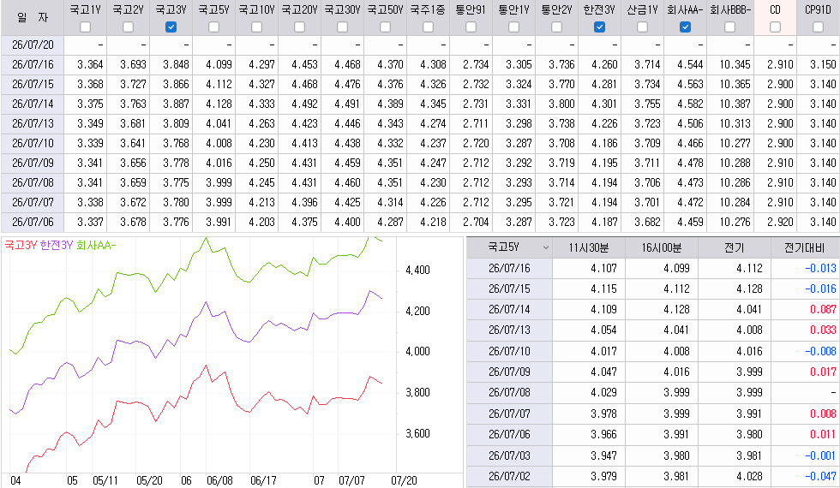Select the 통안91 checkbox
The width and height of the screenshot is (840, 488).
[471, 27]
